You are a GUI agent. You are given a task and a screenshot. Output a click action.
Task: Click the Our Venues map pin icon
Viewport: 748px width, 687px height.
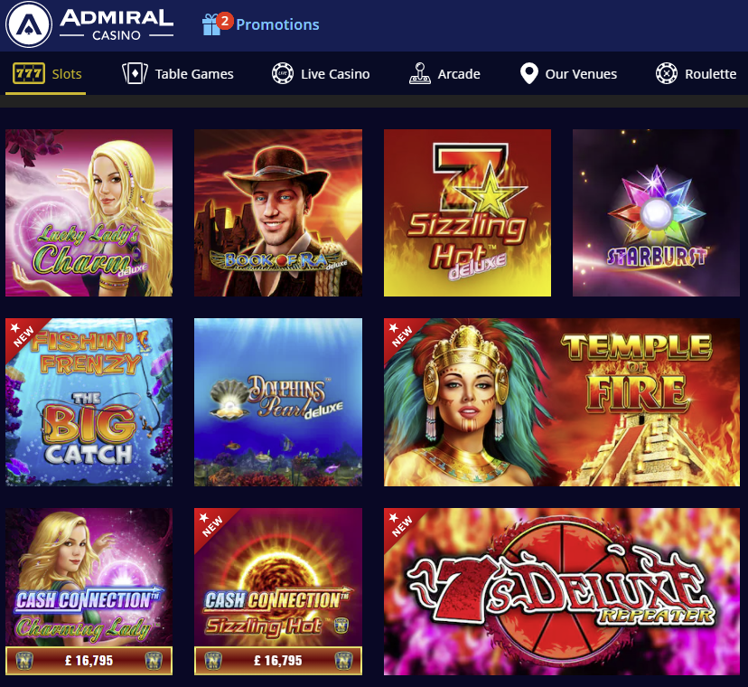529,73
